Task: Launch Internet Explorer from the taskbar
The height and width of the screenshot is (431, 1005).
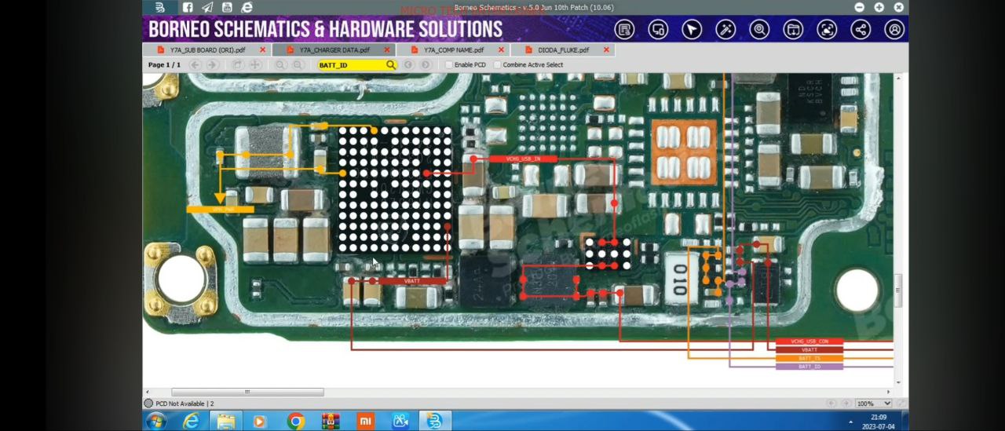Action: [x=191, y=421]
